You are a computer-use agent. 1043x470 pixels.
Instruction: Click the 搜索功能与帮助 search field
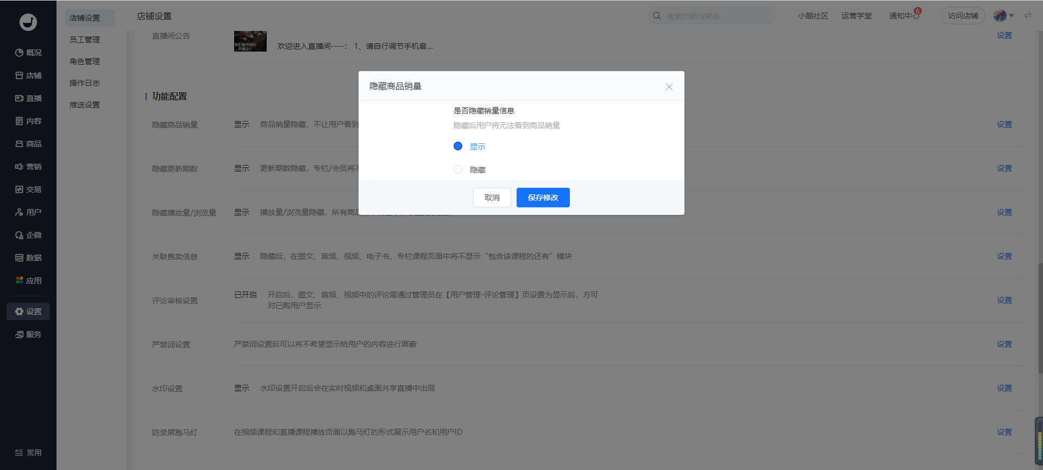[712, 16]
